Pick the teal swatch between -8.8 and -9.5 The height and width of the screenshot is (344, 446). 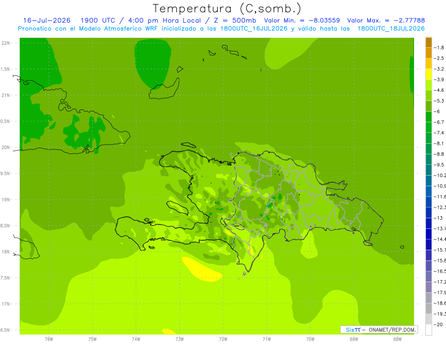(x=429, y=159)
